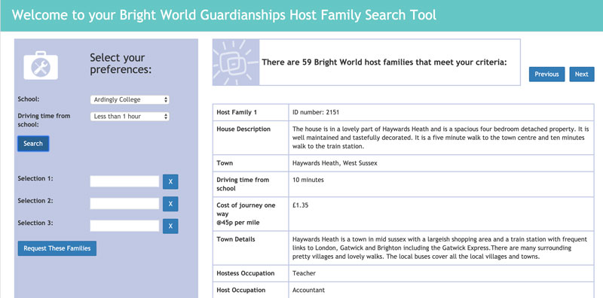This screenshot has height=298, width=603.
Task: Clear Selection 2 with its X button
Action: (x=170, y=204)
